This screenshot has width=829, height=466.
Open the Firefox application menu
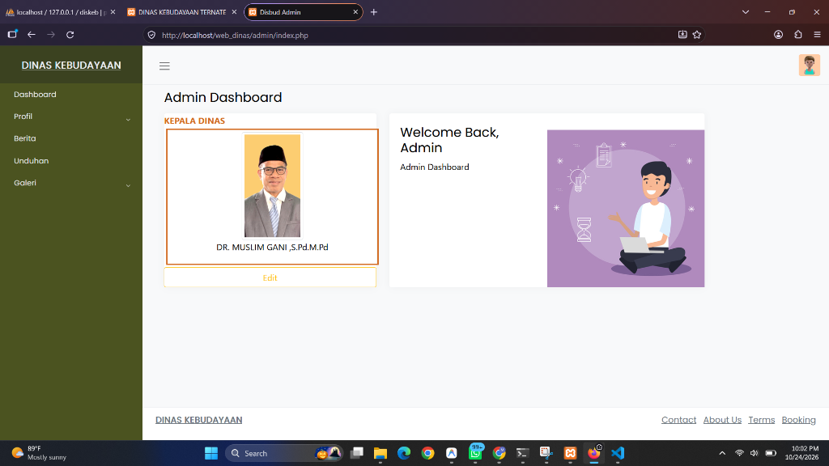(x=817, y=35)
